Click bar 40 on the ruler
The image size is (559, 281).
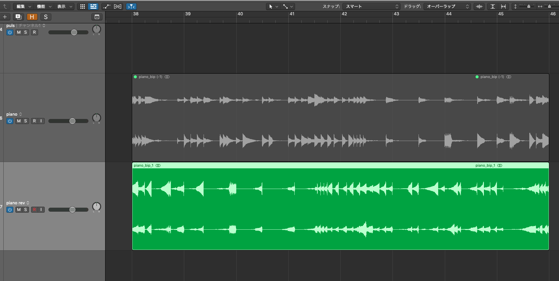coord(240,14)
